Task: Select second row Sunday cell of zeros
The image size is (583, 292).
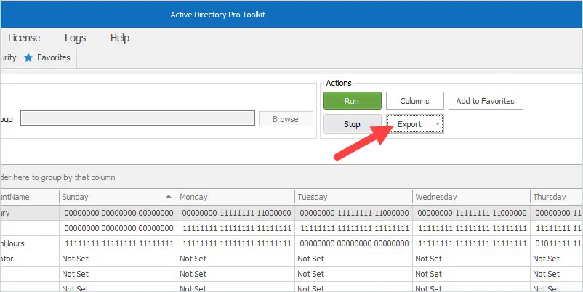Action: click(118, 228)
